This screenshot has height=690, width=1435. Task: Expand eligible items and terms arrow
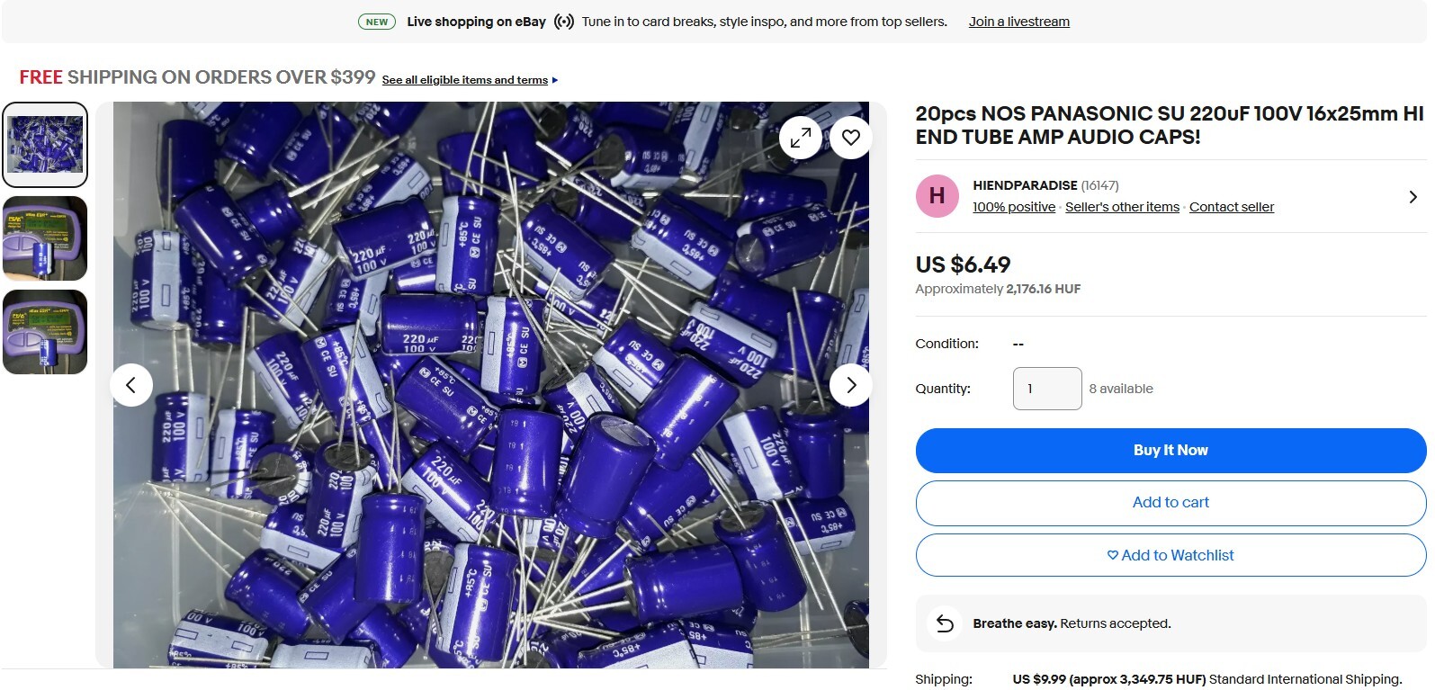[554, 80]
